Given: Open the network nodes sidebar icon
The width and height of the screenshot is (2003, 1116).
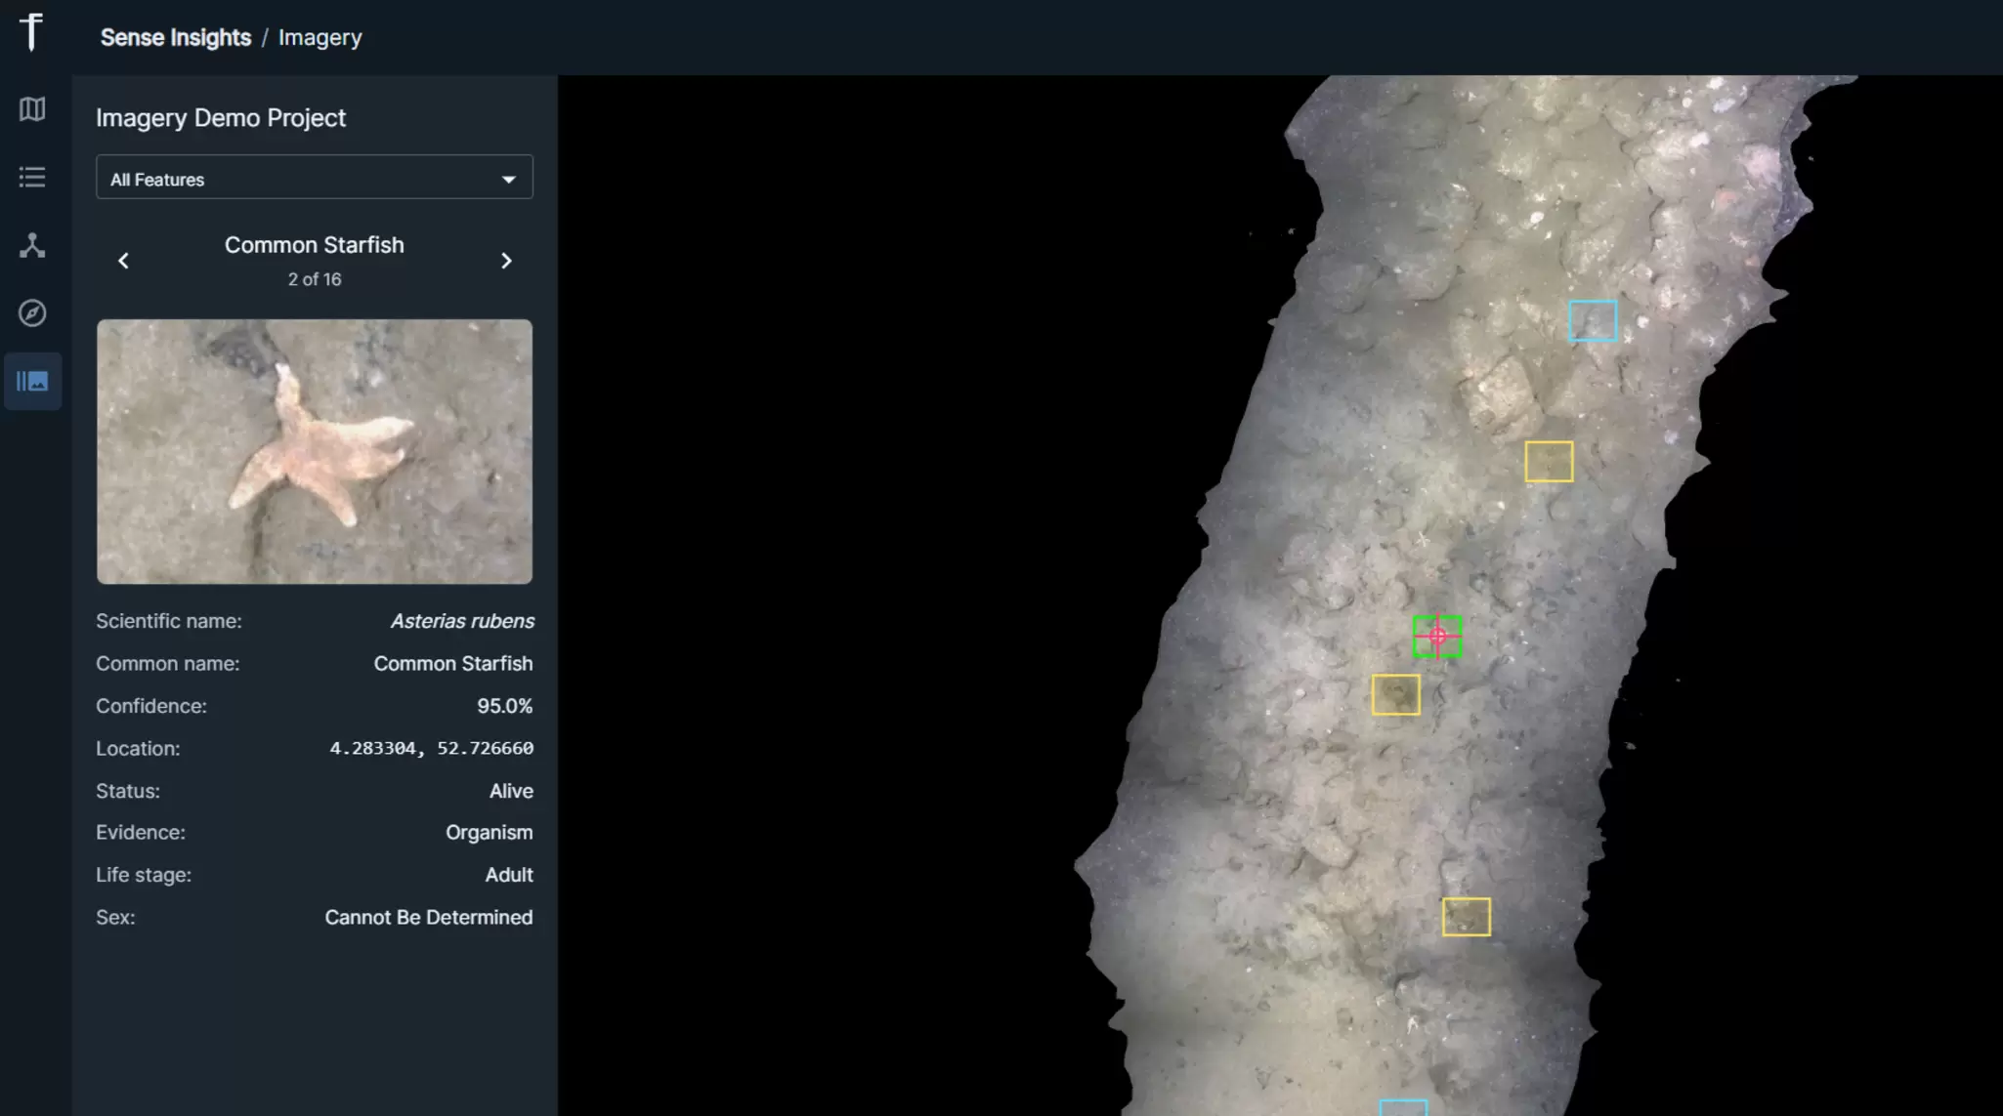Looking at the screenshot, I should (32, 245).
